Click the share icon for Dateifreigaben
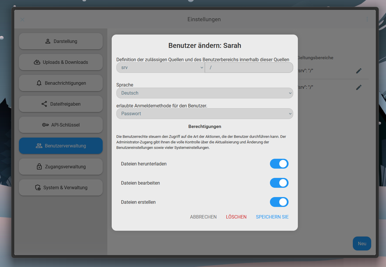The height and width of the screenshot is (267, 386). coord(44,104)
